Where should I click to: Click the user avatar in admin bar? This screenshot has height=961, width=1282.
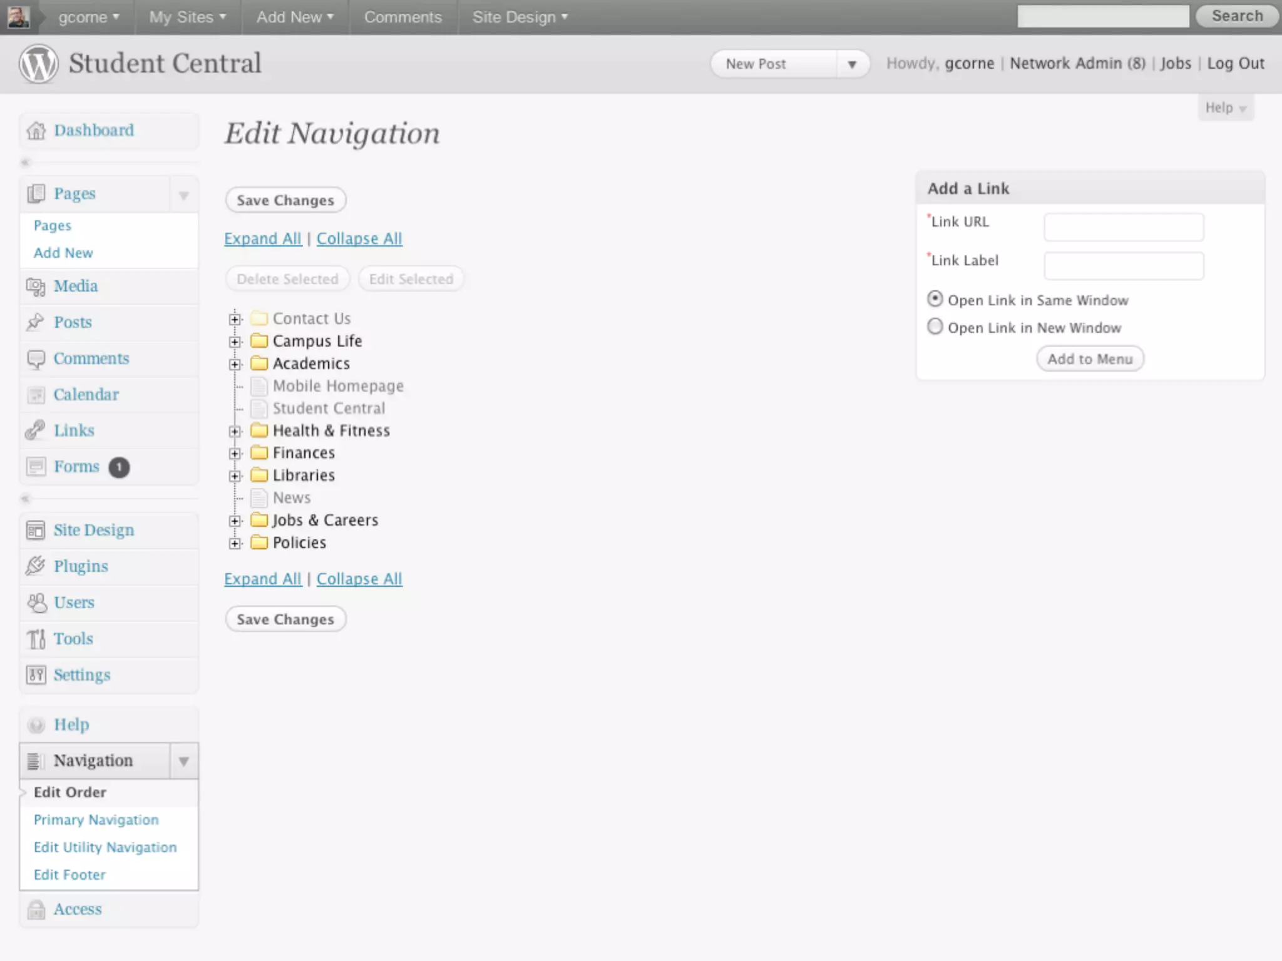[18, 17]
